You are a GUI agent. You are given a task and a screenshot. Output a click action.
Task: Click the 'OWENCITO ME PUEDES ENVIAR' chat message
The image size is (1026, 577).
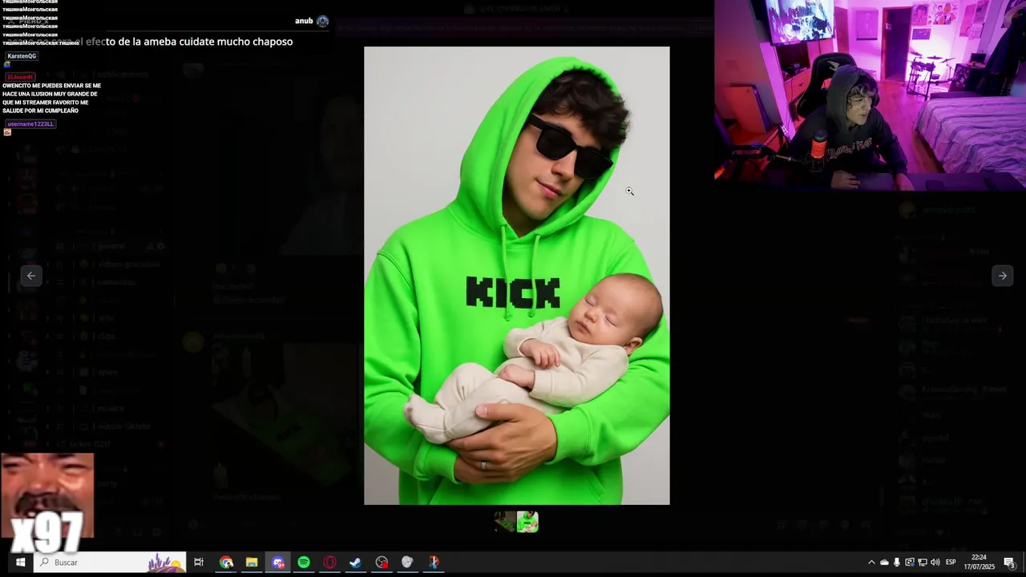coord(52,98)
